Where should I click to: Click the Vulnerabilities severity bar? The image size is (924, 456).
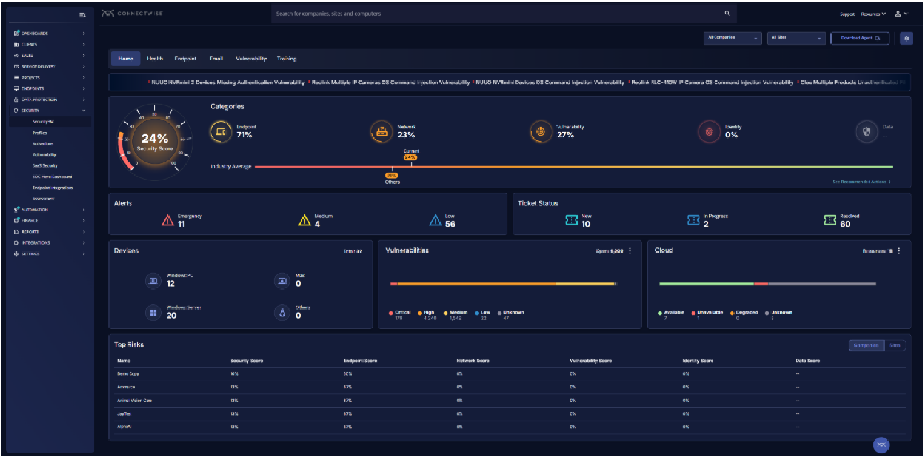pos(502,283)
